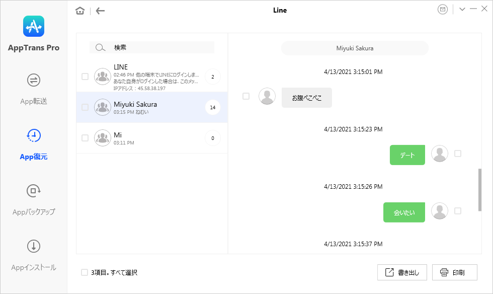Screen dimensions: 493x294
Task: Click the search magnifier icon
Action: (100, 47)
